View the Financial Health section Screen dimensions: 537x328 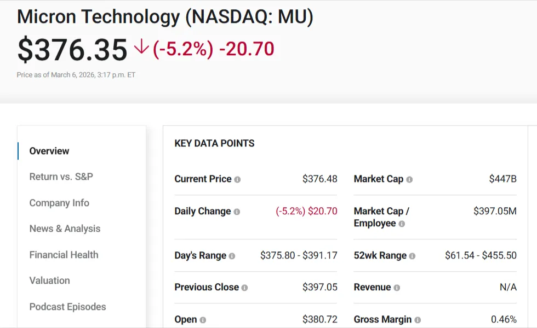coord(64,255)
